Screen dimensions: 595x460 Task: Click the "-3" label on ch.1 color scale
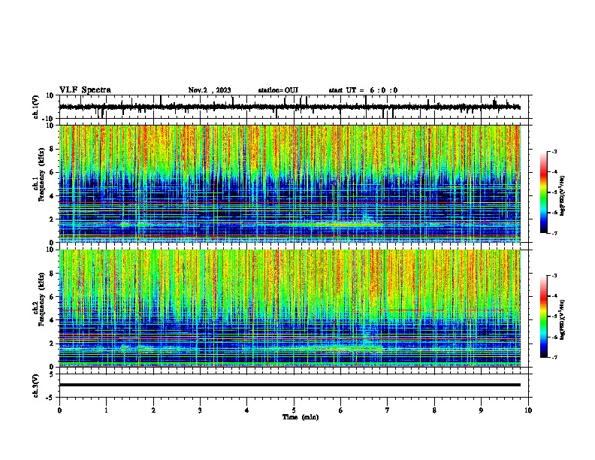tap(554, 151)
